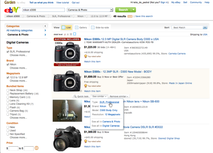
Task: Click Watch this item for $1,225.00 listing
Action: (92, 61)
